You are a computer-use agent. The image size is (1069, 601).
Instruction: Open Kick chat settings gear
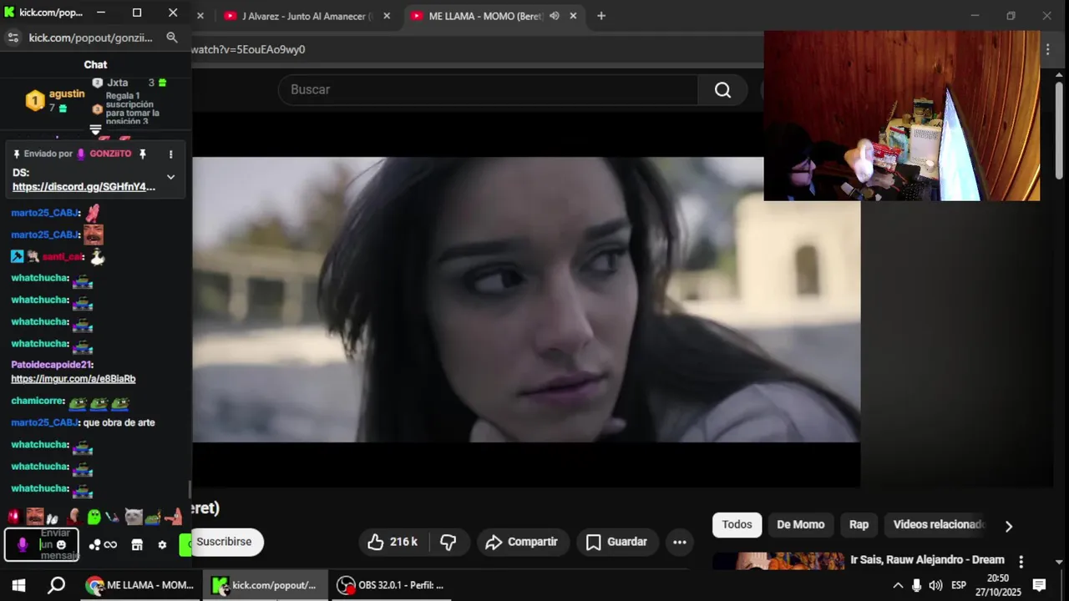(x=162, y=545)
